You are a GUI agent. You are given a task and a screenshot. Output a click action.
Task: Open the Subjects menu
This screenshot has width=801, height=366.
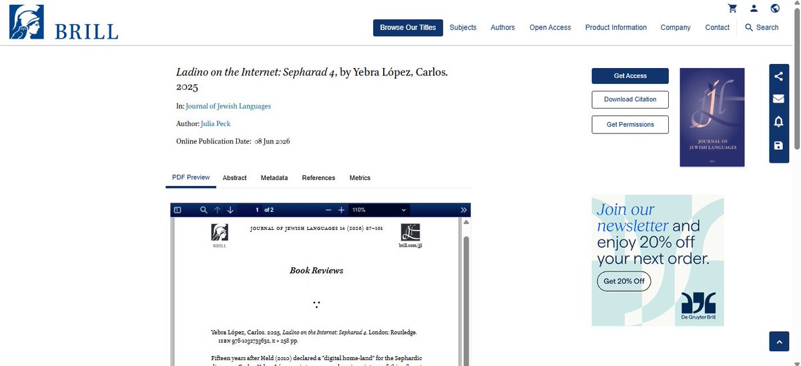pos(463,27)
